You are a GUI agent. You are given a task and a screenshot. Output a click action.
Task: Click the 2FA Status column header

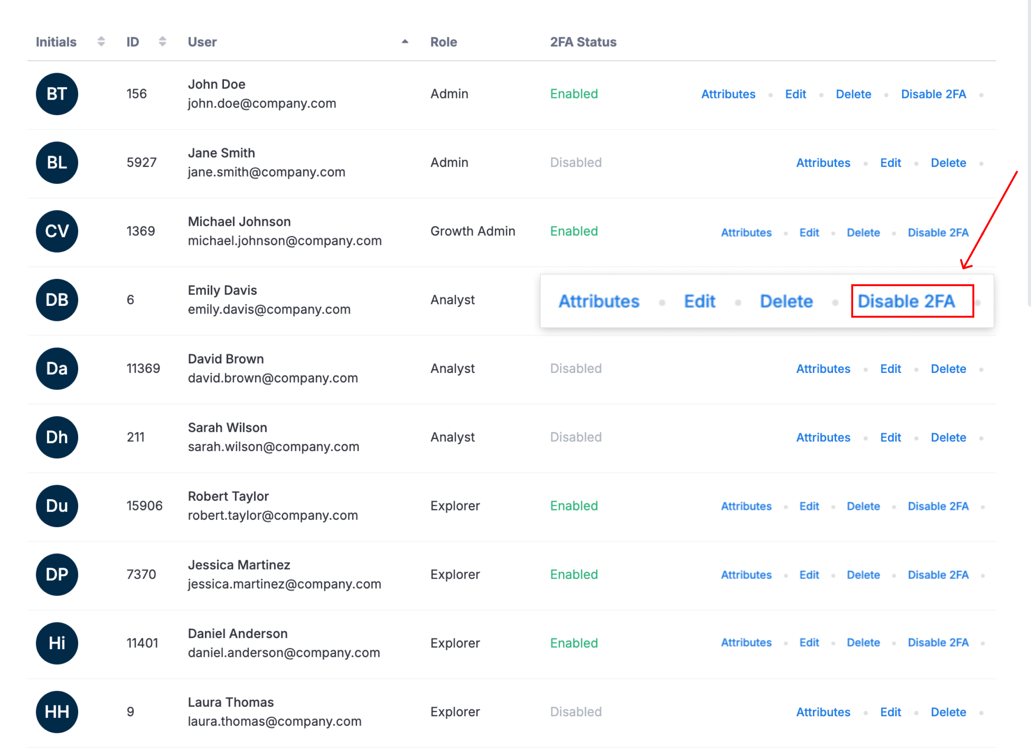(x=583, y=42)
